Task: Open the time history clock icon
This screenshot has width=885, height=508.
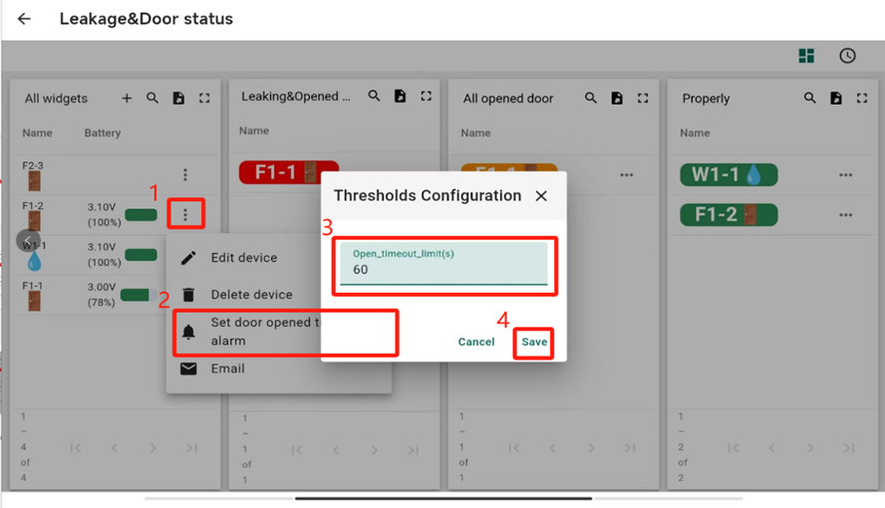Action: [847, 56]
